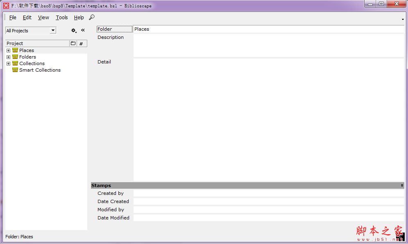Click the Folders box icon
The image size is (408, 244).
pyautogui.click(x=15, y=57)
